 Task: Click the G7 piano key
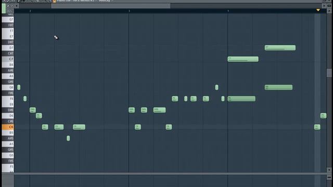point(8,20)
